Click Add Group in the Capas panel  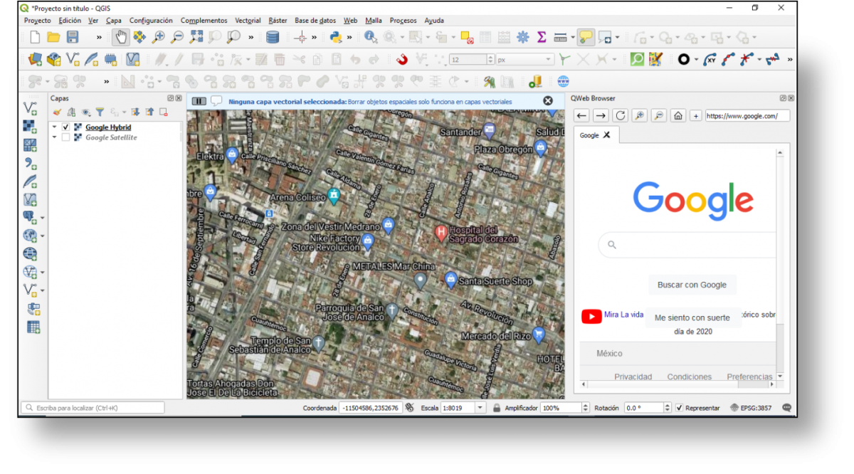tap(71, 112)
